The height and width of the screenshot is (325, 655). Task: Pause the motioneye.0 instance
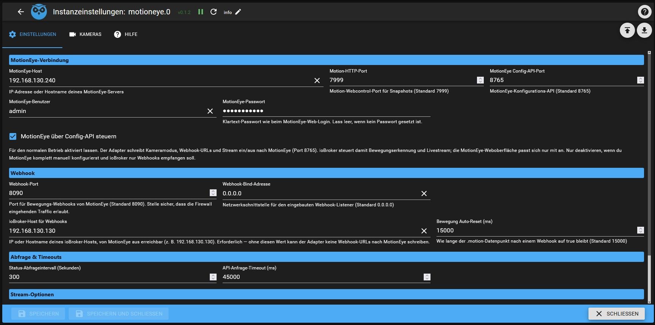(201, 12)
